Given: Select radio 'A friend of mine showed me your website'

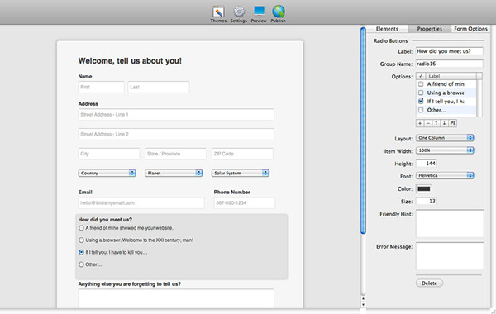Looking at the screenshot, I should [x=81, y=228].
